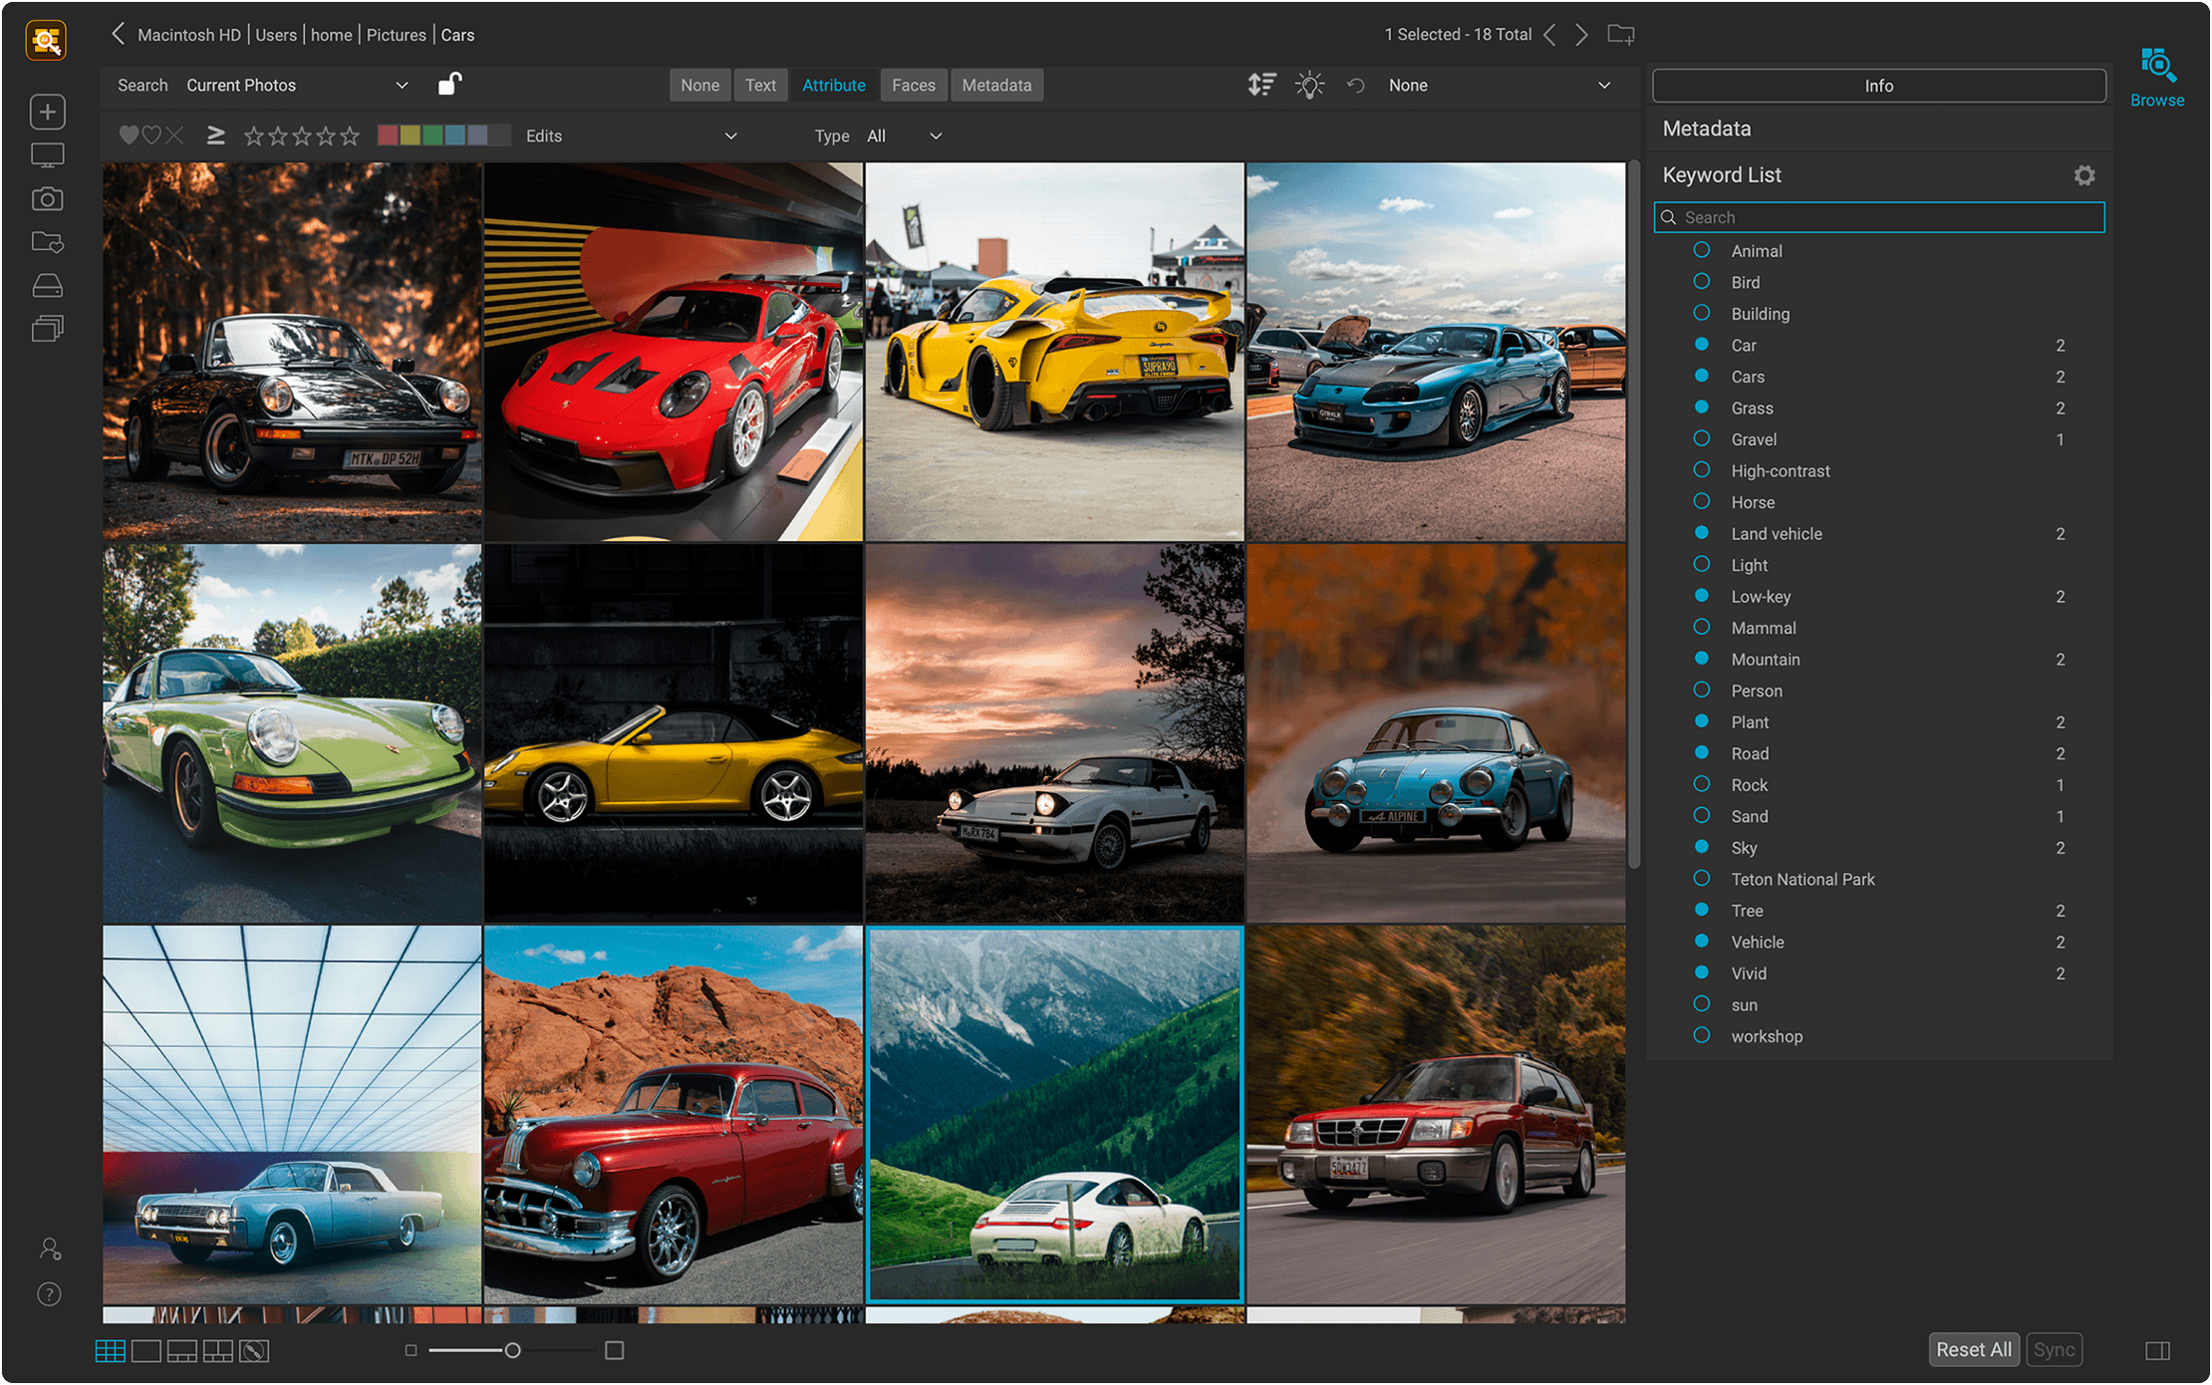Enable the Horse keyword filter

(x=1700, y=501)
